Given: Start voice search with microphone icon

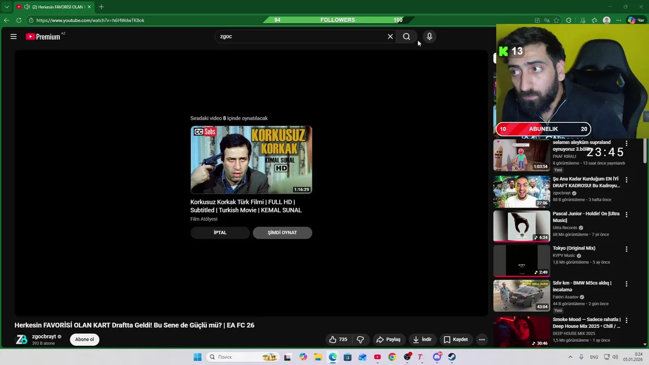Looking at the screenshot, I should click(429, 36).
